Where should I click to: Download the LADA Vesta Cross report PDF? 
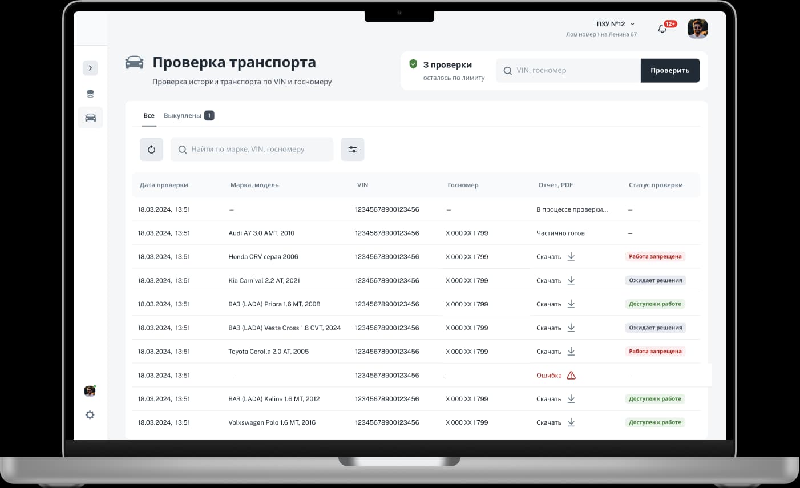(571, 328)
